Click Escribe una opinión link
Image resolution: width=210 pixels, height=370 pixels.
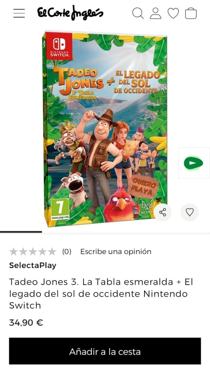click(116, 252)
